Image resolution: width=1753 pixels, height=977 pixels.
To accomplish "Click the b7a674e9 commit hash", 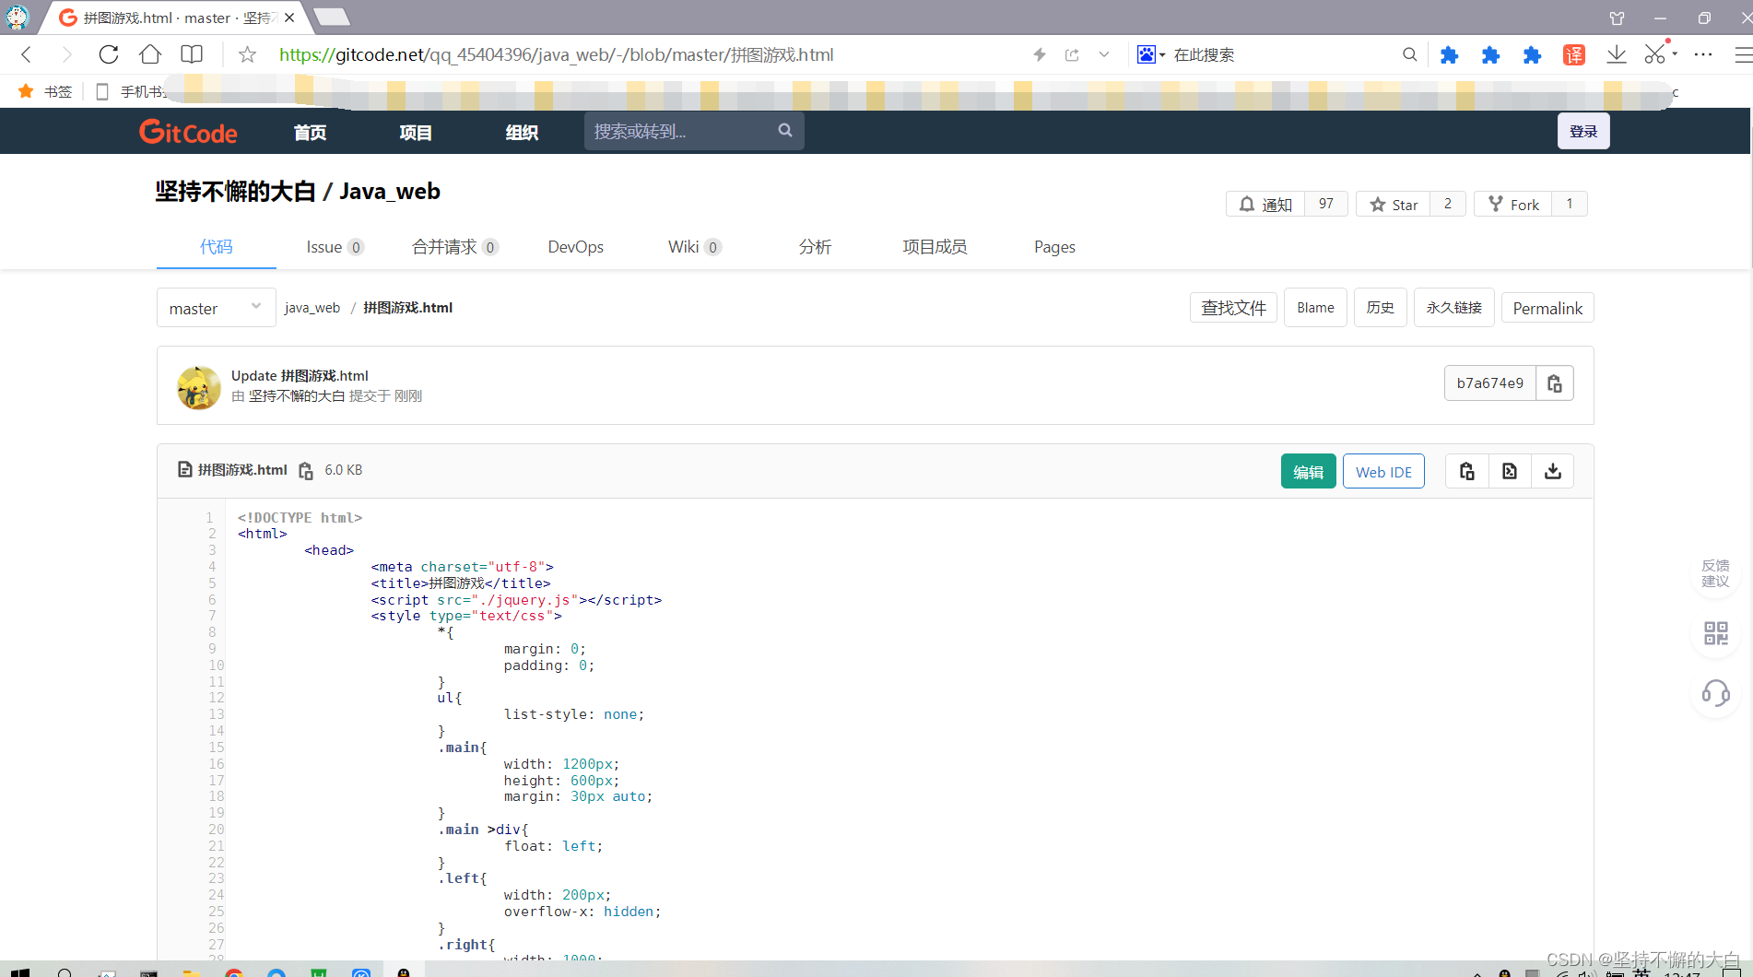I will (x=1490, y=383).
